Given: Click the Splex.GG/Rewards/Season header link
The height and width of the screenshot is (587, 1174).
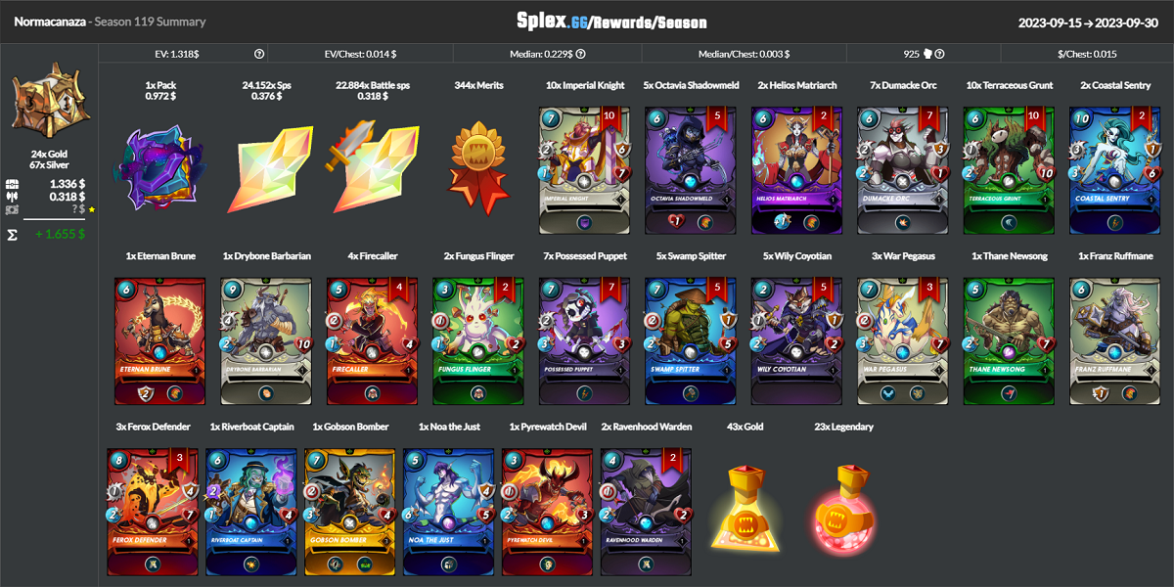Looking at the screenshot, I should (611, 22).
